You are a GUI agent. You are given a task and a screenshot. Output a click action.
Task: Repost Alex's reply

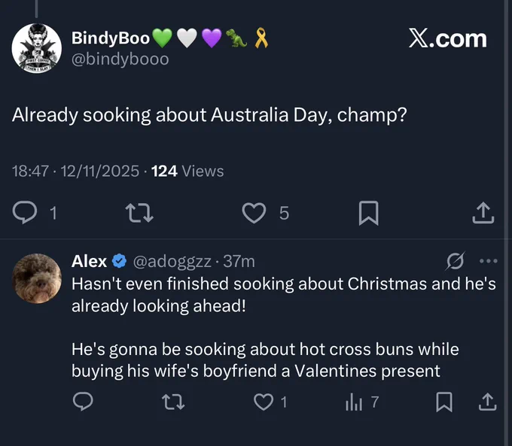pyautogui.click(x=174, y=402)
